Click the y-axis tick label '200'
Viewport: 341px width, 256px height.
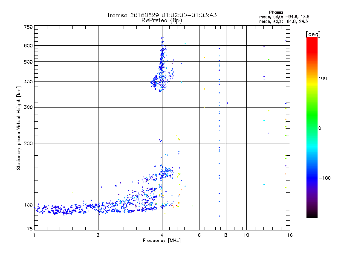coord(28,143)
